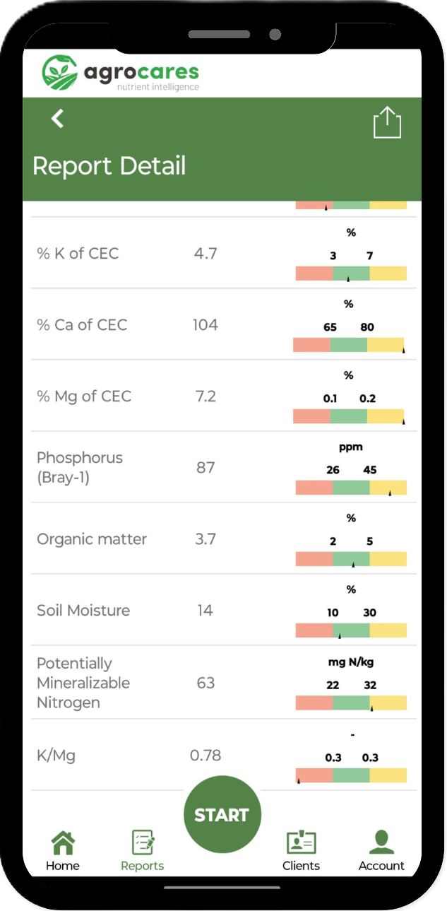
Task: Click the Soil Moisture value 14
Action: click(205, 611)
